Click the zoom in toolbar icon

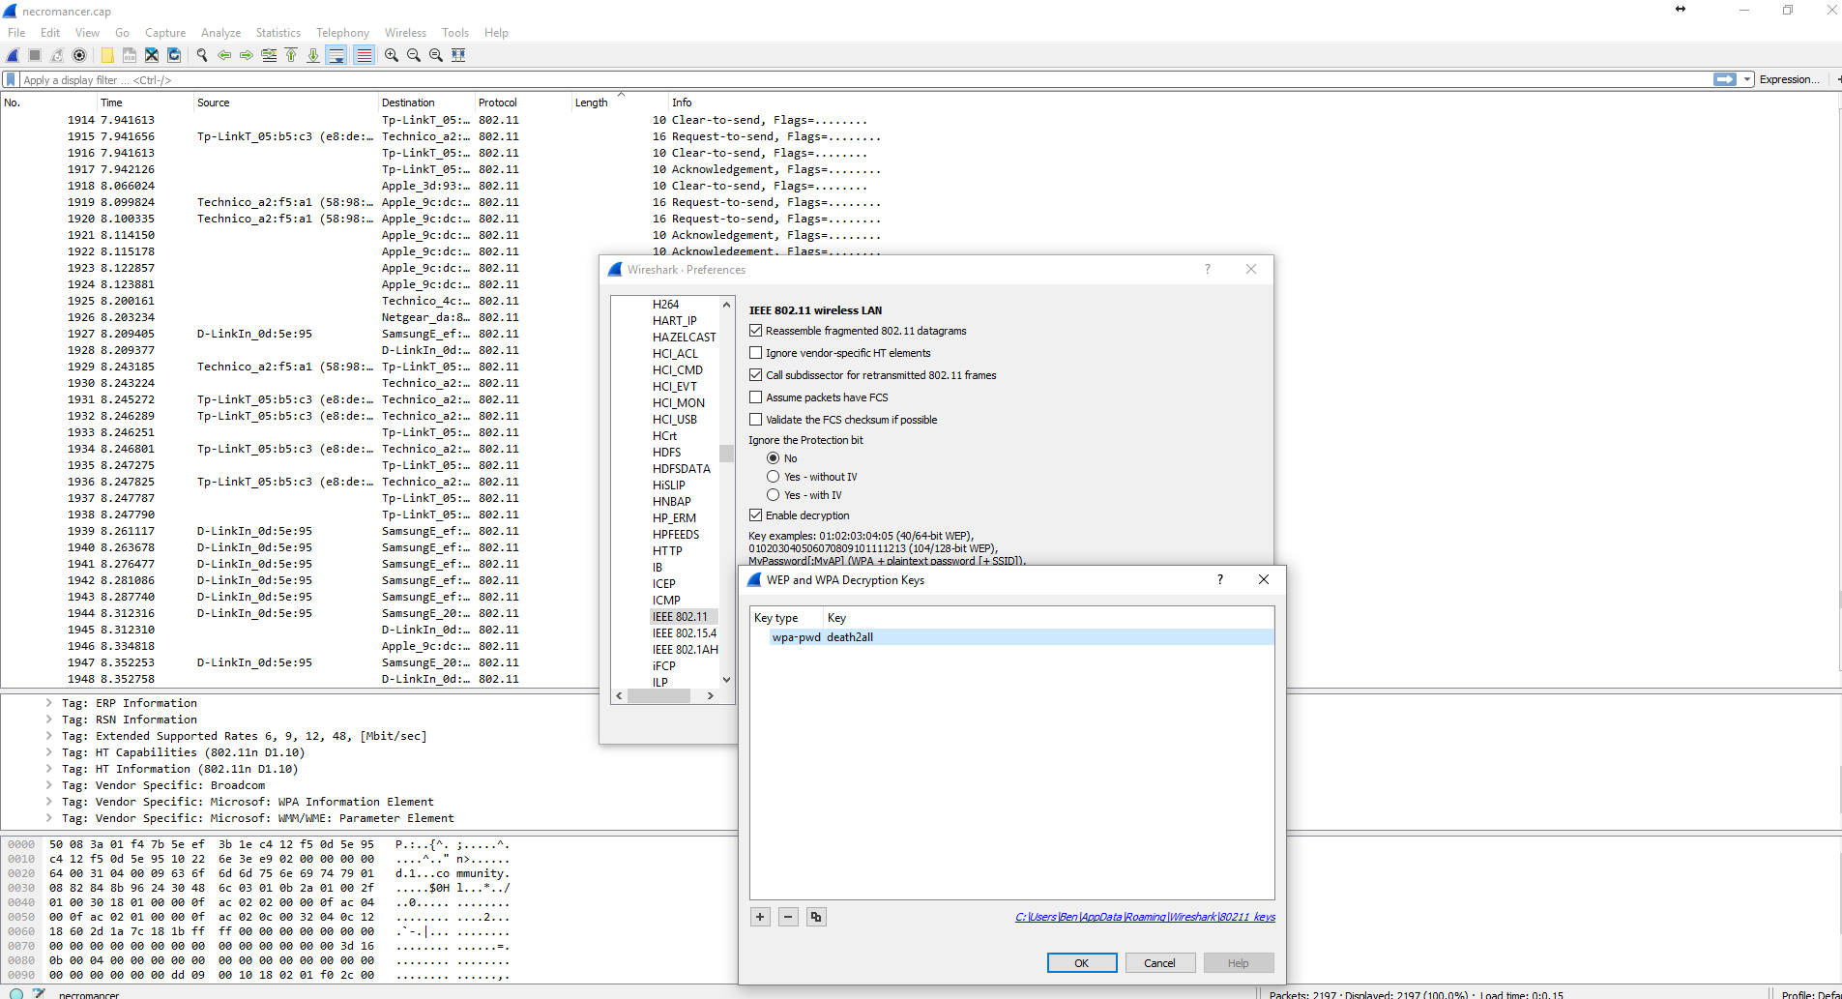pos(392,55)
